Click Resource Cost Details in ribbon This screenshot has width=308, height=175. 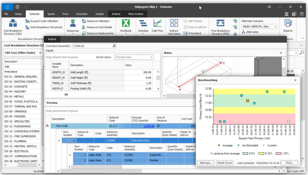click(x=97, y=27)
